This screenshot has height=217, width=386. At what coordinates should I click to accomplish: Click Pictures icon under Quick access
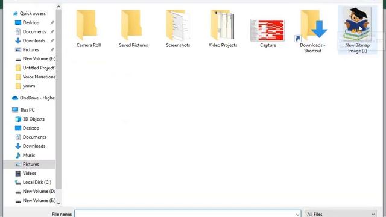click(18, 49)
